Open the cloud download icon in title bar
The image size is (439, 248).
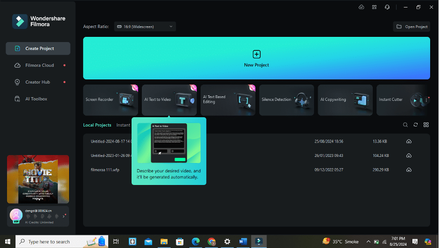pyautogui.click(x=361, y=7)
